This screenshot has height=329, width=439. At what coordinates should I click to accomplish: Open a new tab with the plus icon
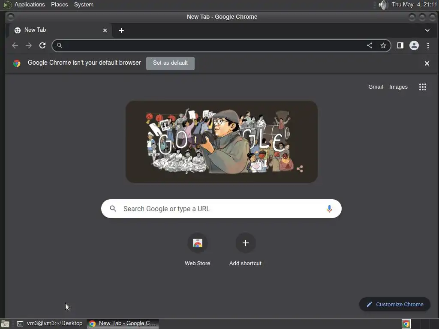click(x=121, y=30)
